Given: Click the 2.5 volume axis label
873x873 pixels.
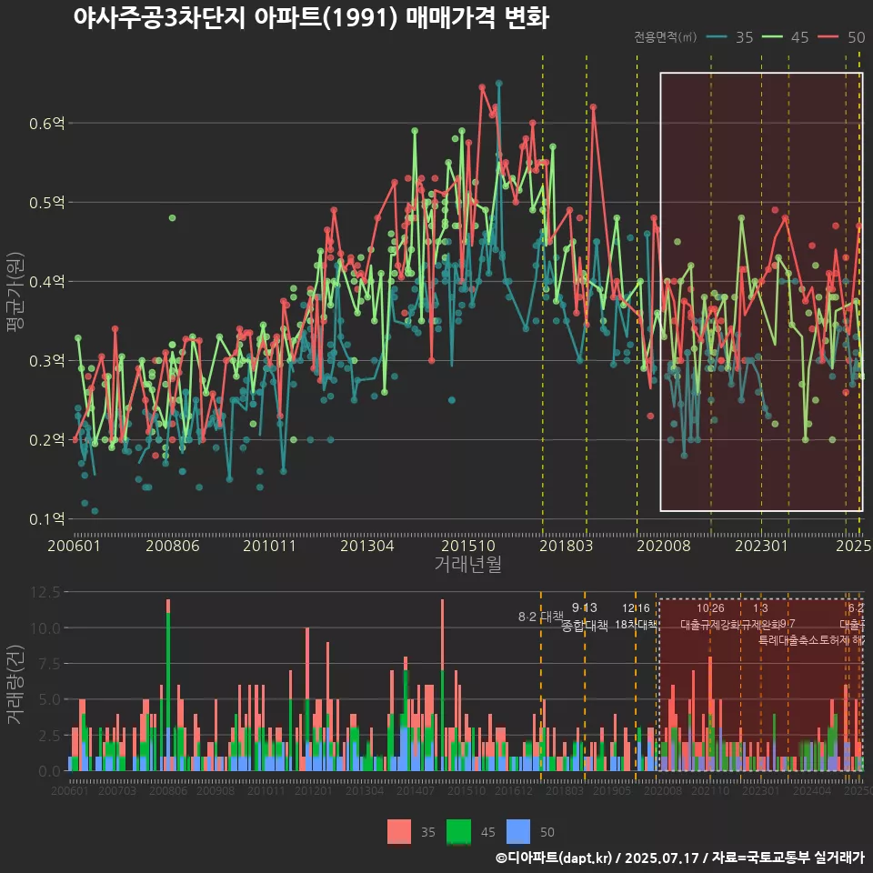Looking at the screenshot, I should [x=49, y=736].
